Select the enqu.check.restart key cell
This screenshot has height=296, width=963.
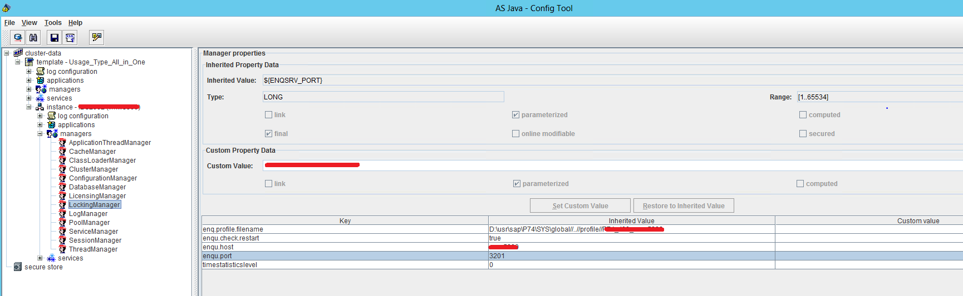[345, 238]
